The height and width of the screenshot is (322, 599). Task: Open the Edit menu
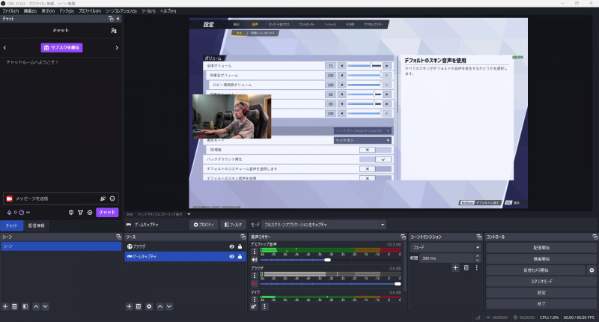pyautogui.click(x=30, y=11)
